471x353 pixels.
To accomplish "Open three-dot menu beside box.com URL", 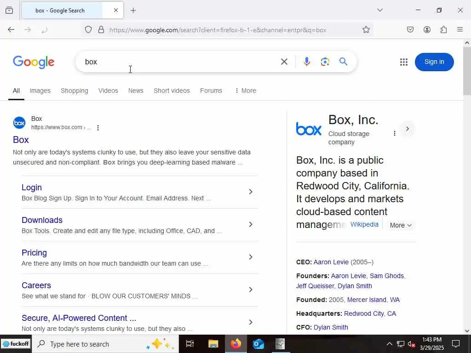I will (98, 128).
